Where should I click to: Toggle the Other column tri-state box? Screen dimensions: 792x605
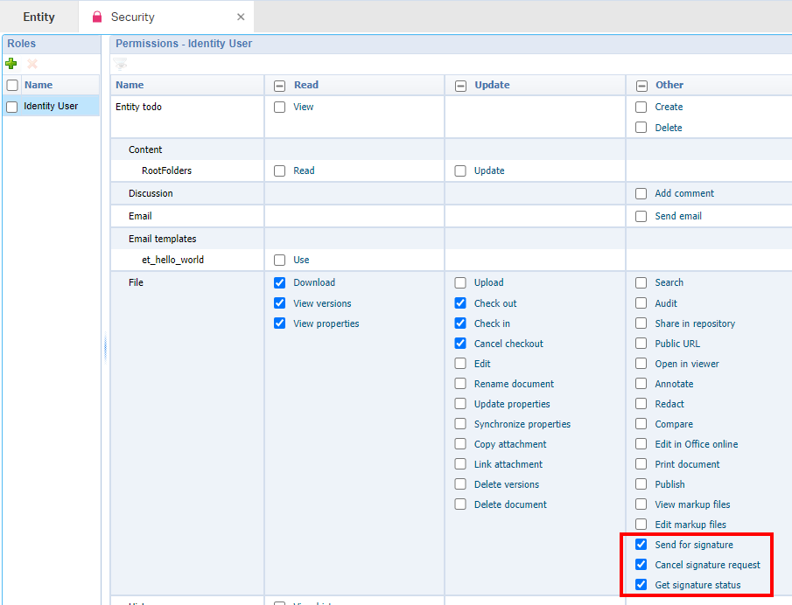click(x=641, y=86)
